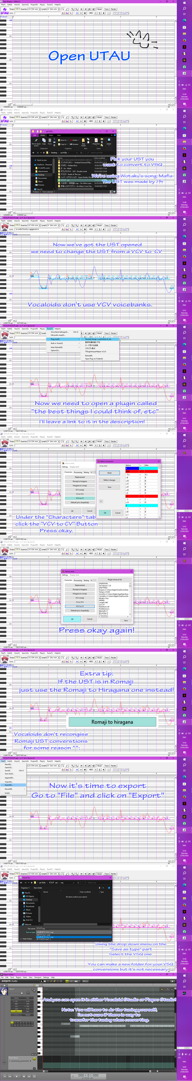Open the Characters tab beside the Basic conversion window
Image resolution: width=192 pixels, height=1081 pixels.
pyautogui.click(x=68, y=472)
